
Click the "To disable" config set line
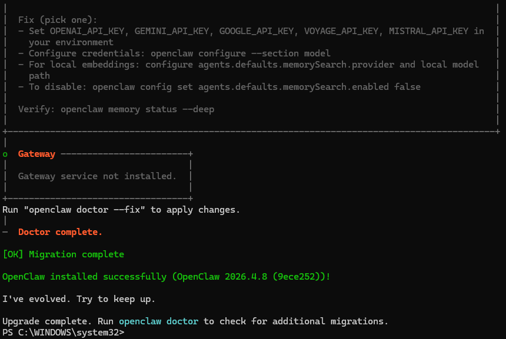219,87
